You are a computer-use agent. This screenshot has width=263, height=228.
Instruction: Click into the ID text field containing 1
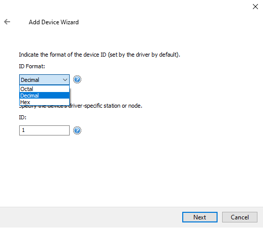pos(44,130)
